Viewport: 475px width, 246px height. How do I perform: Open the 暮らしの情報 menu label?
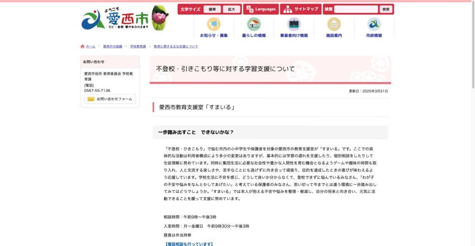(254, 35)
